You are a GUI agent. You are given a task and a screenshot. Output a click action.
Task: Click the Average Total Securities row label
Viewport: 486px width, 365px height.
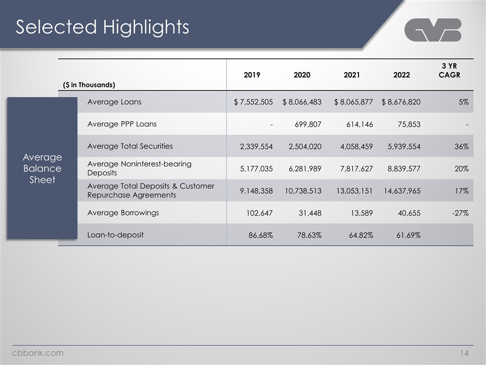(x=130, y=147)
